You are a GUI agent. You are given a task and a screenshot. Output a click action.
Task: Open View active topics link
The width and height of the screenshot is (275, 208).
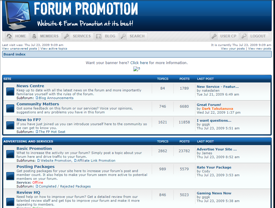click(54, 49)
